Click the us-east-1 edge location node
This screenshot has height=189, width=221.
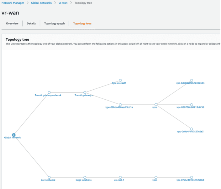[x=120, y=177]
